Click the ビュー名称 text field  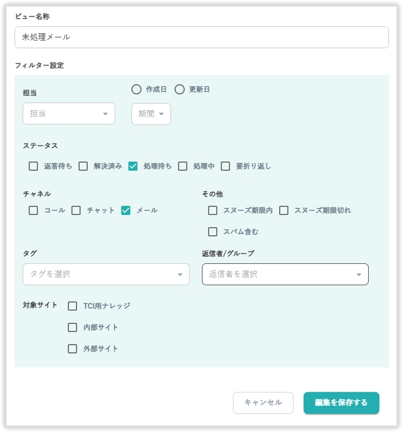click(x=201, y=37)
